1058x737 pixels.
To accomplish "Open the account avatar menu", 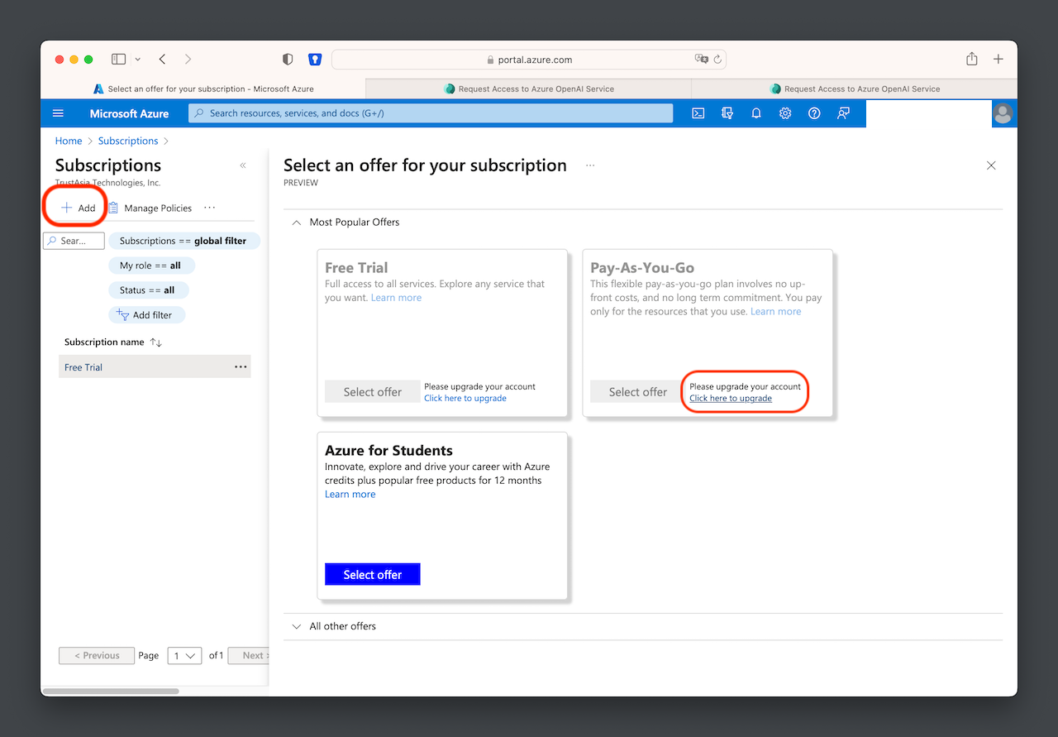I will pos(1003,113).
